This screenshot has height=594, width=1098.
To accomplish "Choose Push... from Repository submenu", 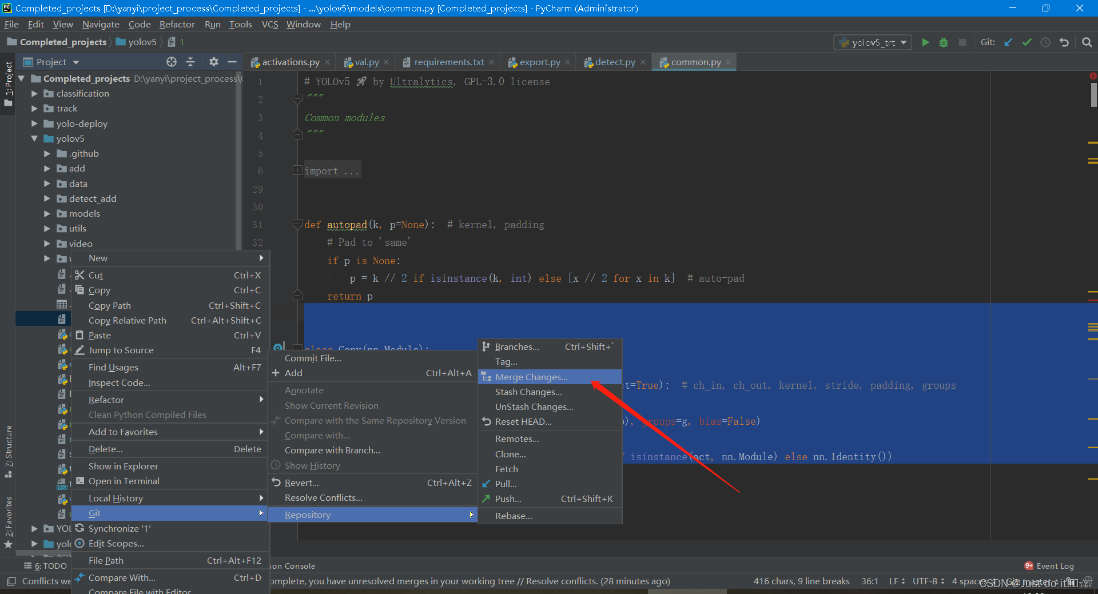I will (550, 499).
